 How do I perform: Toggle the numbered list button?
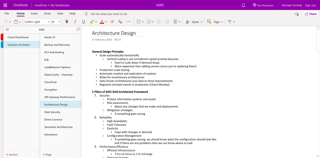click(149, 22)
